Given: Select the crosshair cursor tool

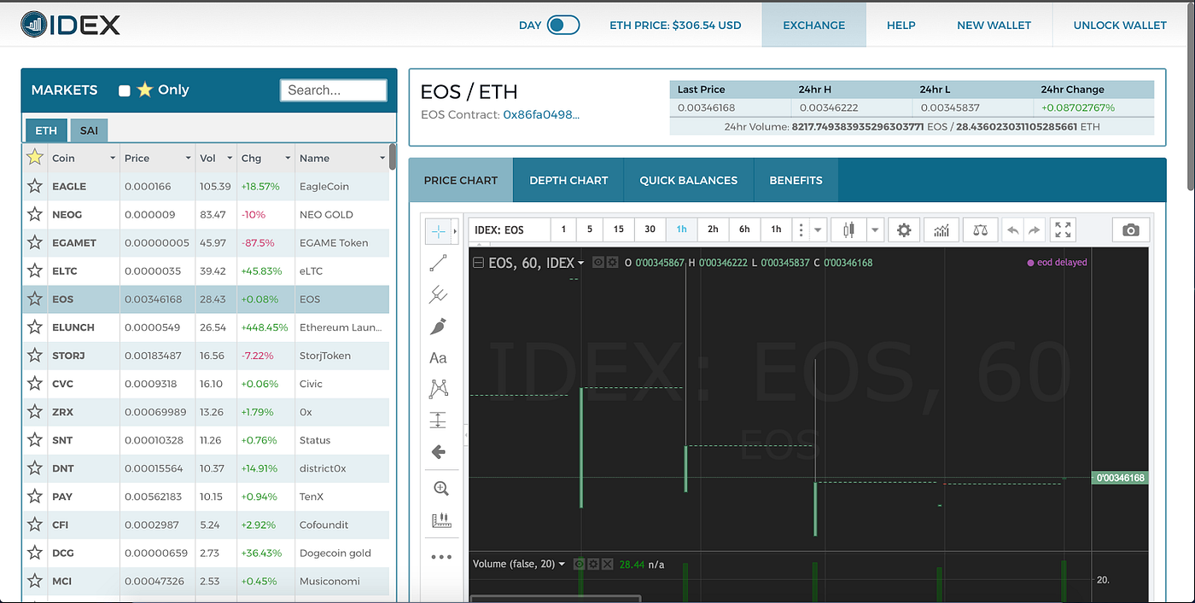Looking at the screenshot, I should [438, 231].
